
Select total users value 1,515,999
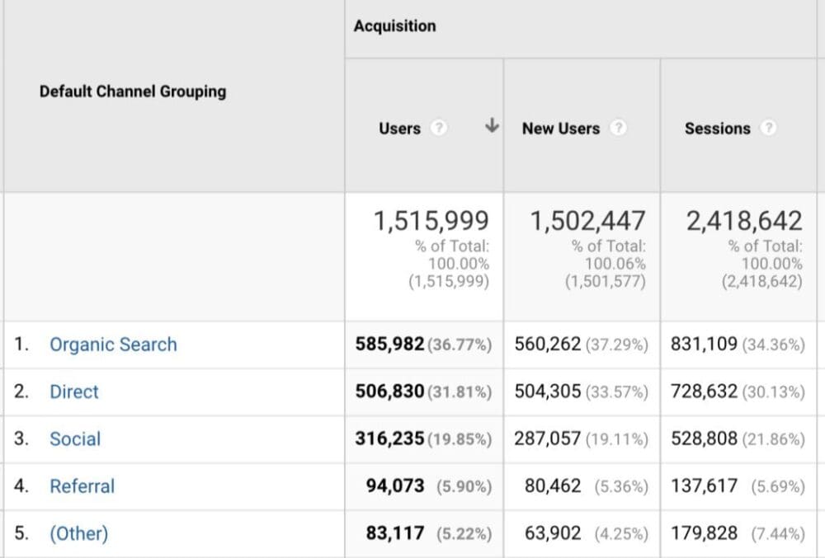tap(431, 221)
